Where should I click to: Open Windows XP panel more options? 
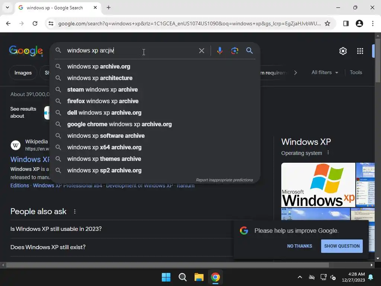point(328,153)
